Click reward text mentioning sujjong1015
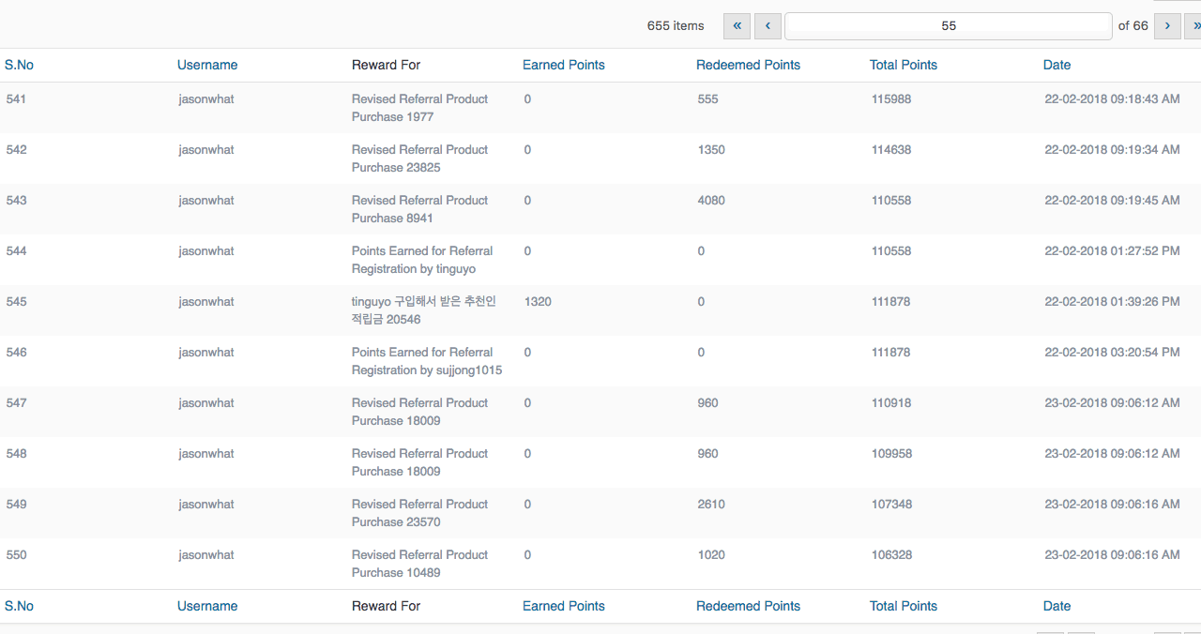Screen dimensions: 1201x634 pos(426,361)
